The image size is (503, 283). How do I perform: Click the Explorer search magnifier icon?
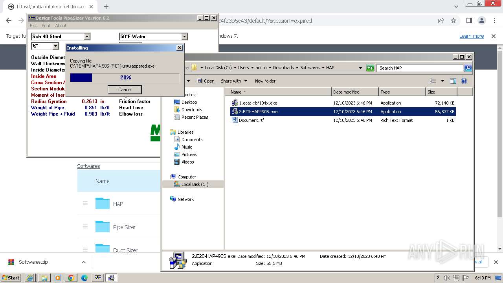pyautogui.click(x=468, y=68)
